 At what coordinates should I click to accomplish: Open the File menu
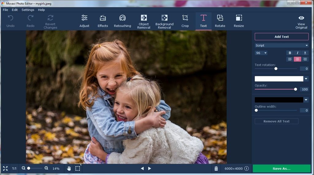pyautogui.click(x=6, y=10)
